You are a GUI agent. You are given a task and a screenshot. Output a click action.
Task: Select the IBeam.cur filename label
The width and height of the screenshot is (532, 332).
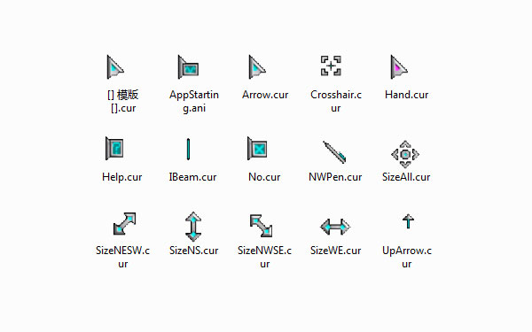pos(192,177)
